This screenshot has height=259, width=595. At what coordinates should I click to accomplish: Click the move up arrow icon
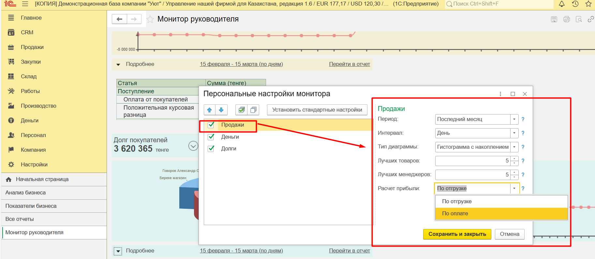[x=210, y=110]
